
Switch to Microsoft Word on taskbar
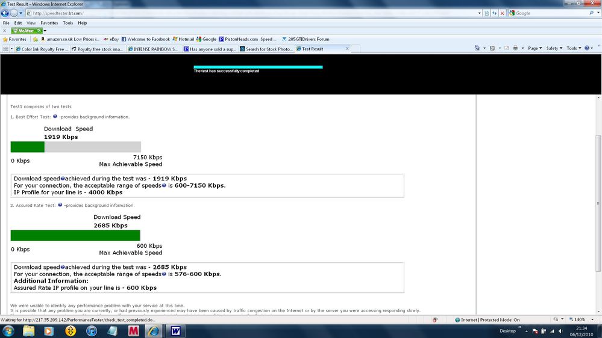175,331
